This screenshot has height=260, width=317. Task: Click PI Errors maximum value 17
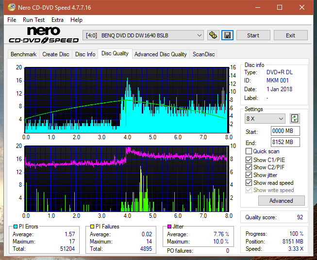click(72, 242)
